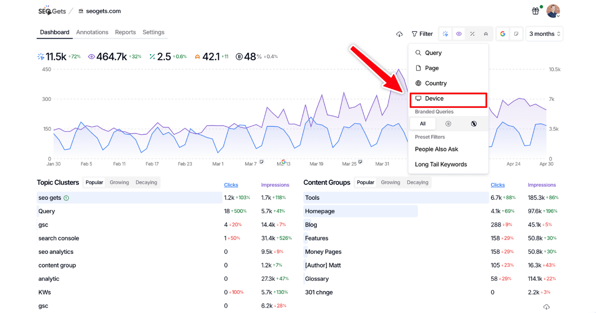Viewport: 596px width, 313px height.
Task: Click the info icon next to seo gets
Action: pos(67,198)
